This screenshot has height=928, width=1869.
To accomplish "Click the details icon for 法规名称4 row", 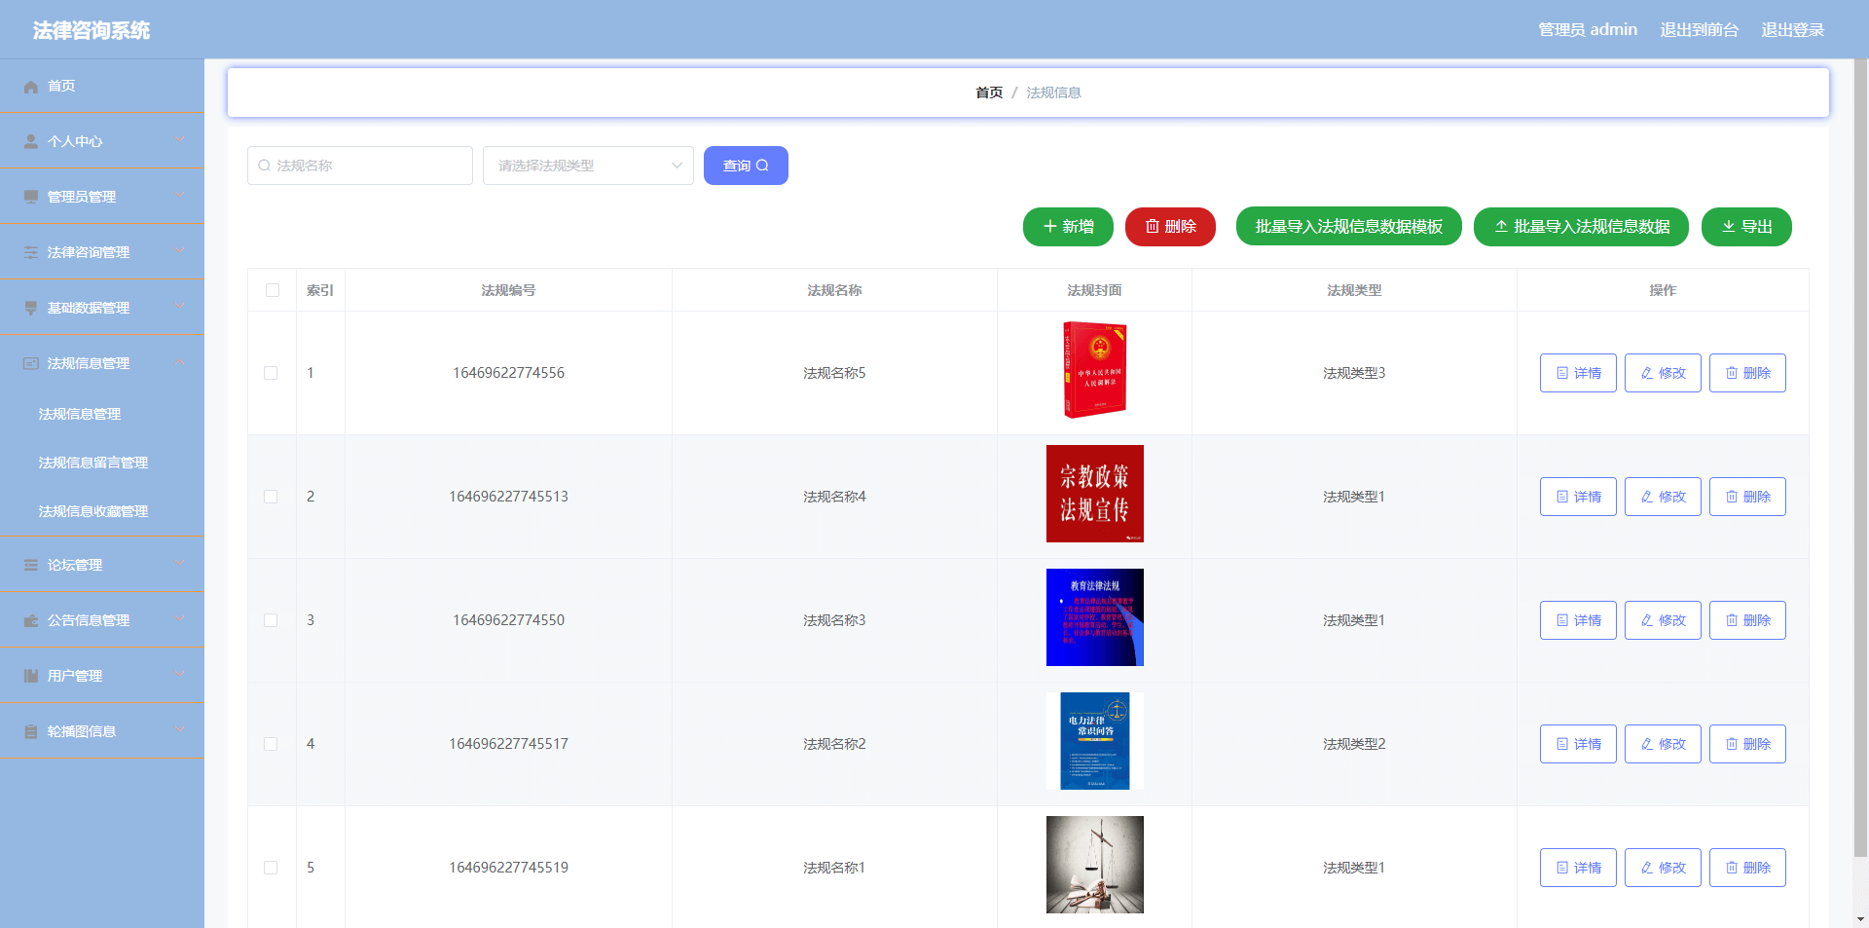I will point(1562,497).
